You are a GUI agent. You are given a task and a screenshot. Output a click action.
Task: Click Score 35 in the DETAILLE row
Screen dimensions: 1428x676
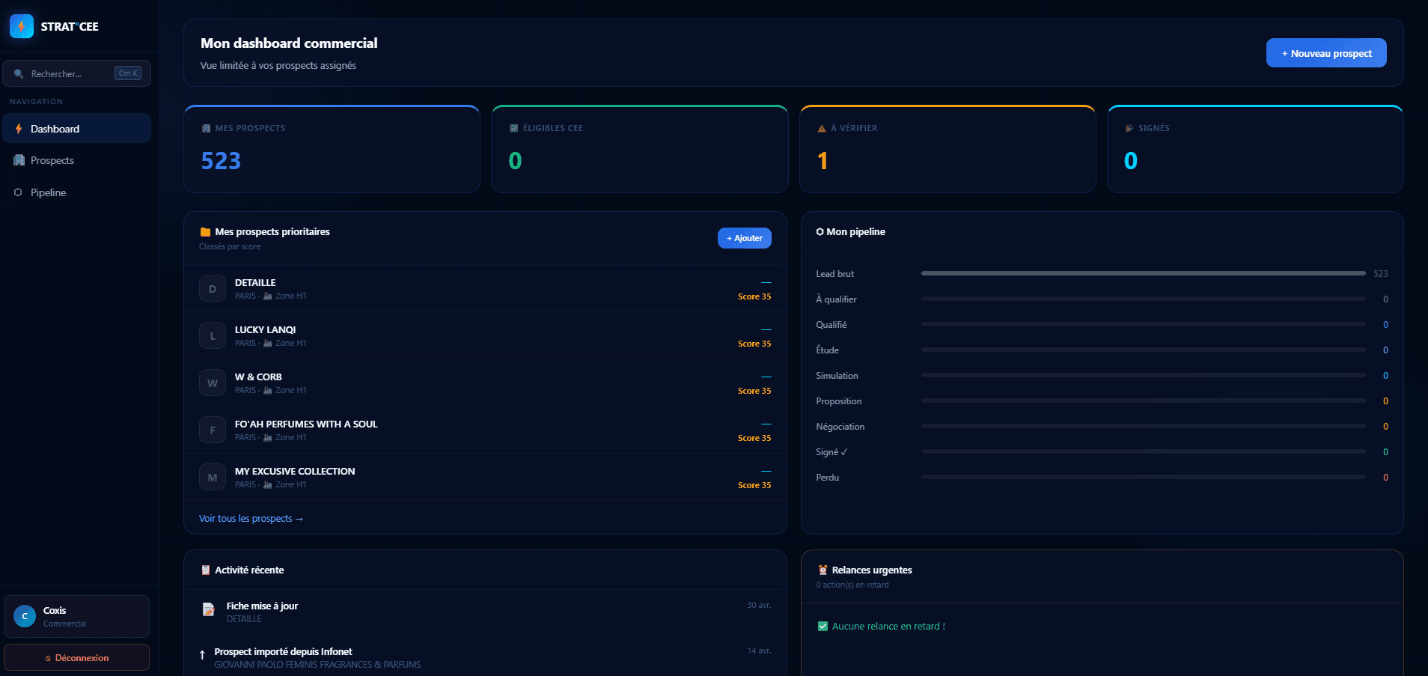click(x=754, y=297)
